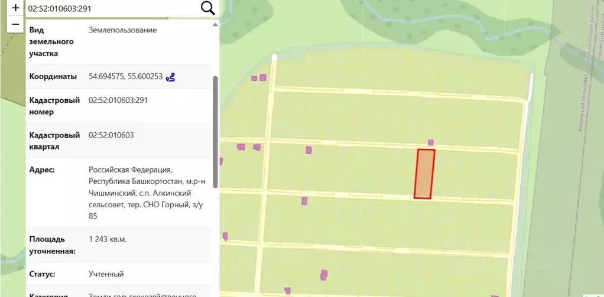Open route icon next to the coordinates
Viewport: 604px width, 297px height.
click(x=170, y=77)
